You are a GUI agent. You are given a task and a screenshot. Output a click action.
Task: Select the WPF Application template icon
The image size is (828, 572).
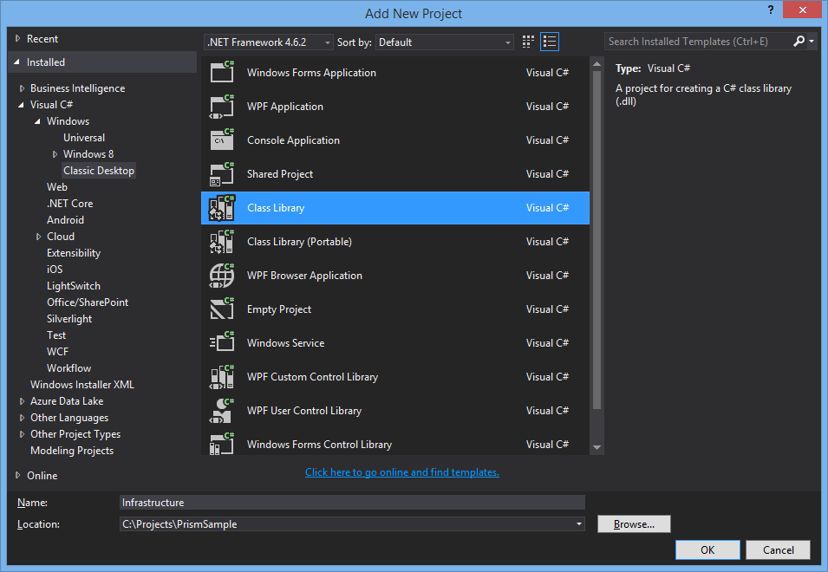pyautogui.click(x=222, y=107)
